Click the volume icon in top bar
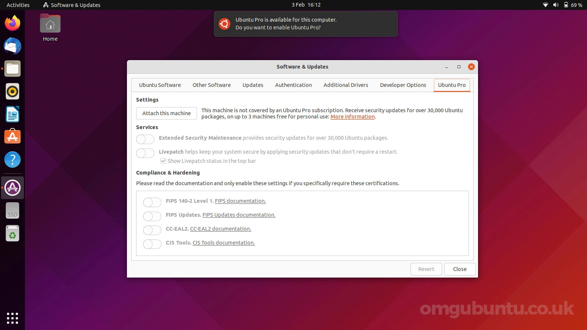 coord(556,5)
